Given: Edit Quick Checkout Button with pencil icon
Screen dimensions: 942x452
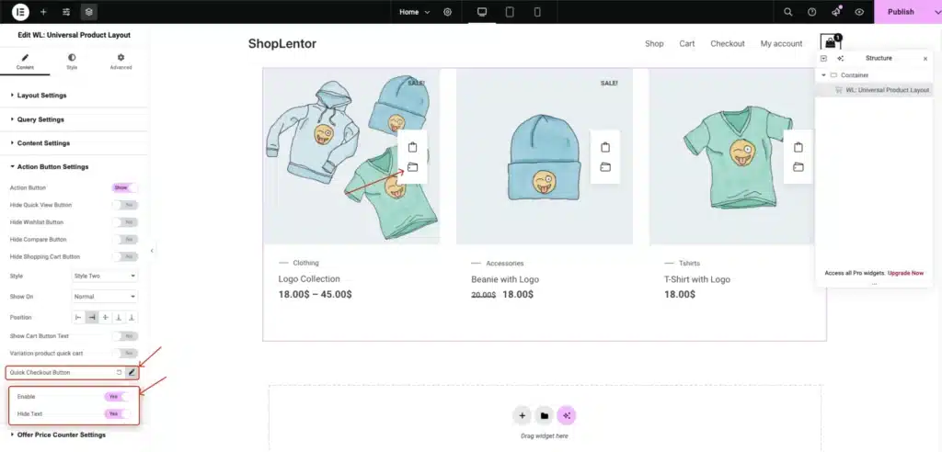Looking at the screenshot, I should pyautogui.click(x=132, y=373).
